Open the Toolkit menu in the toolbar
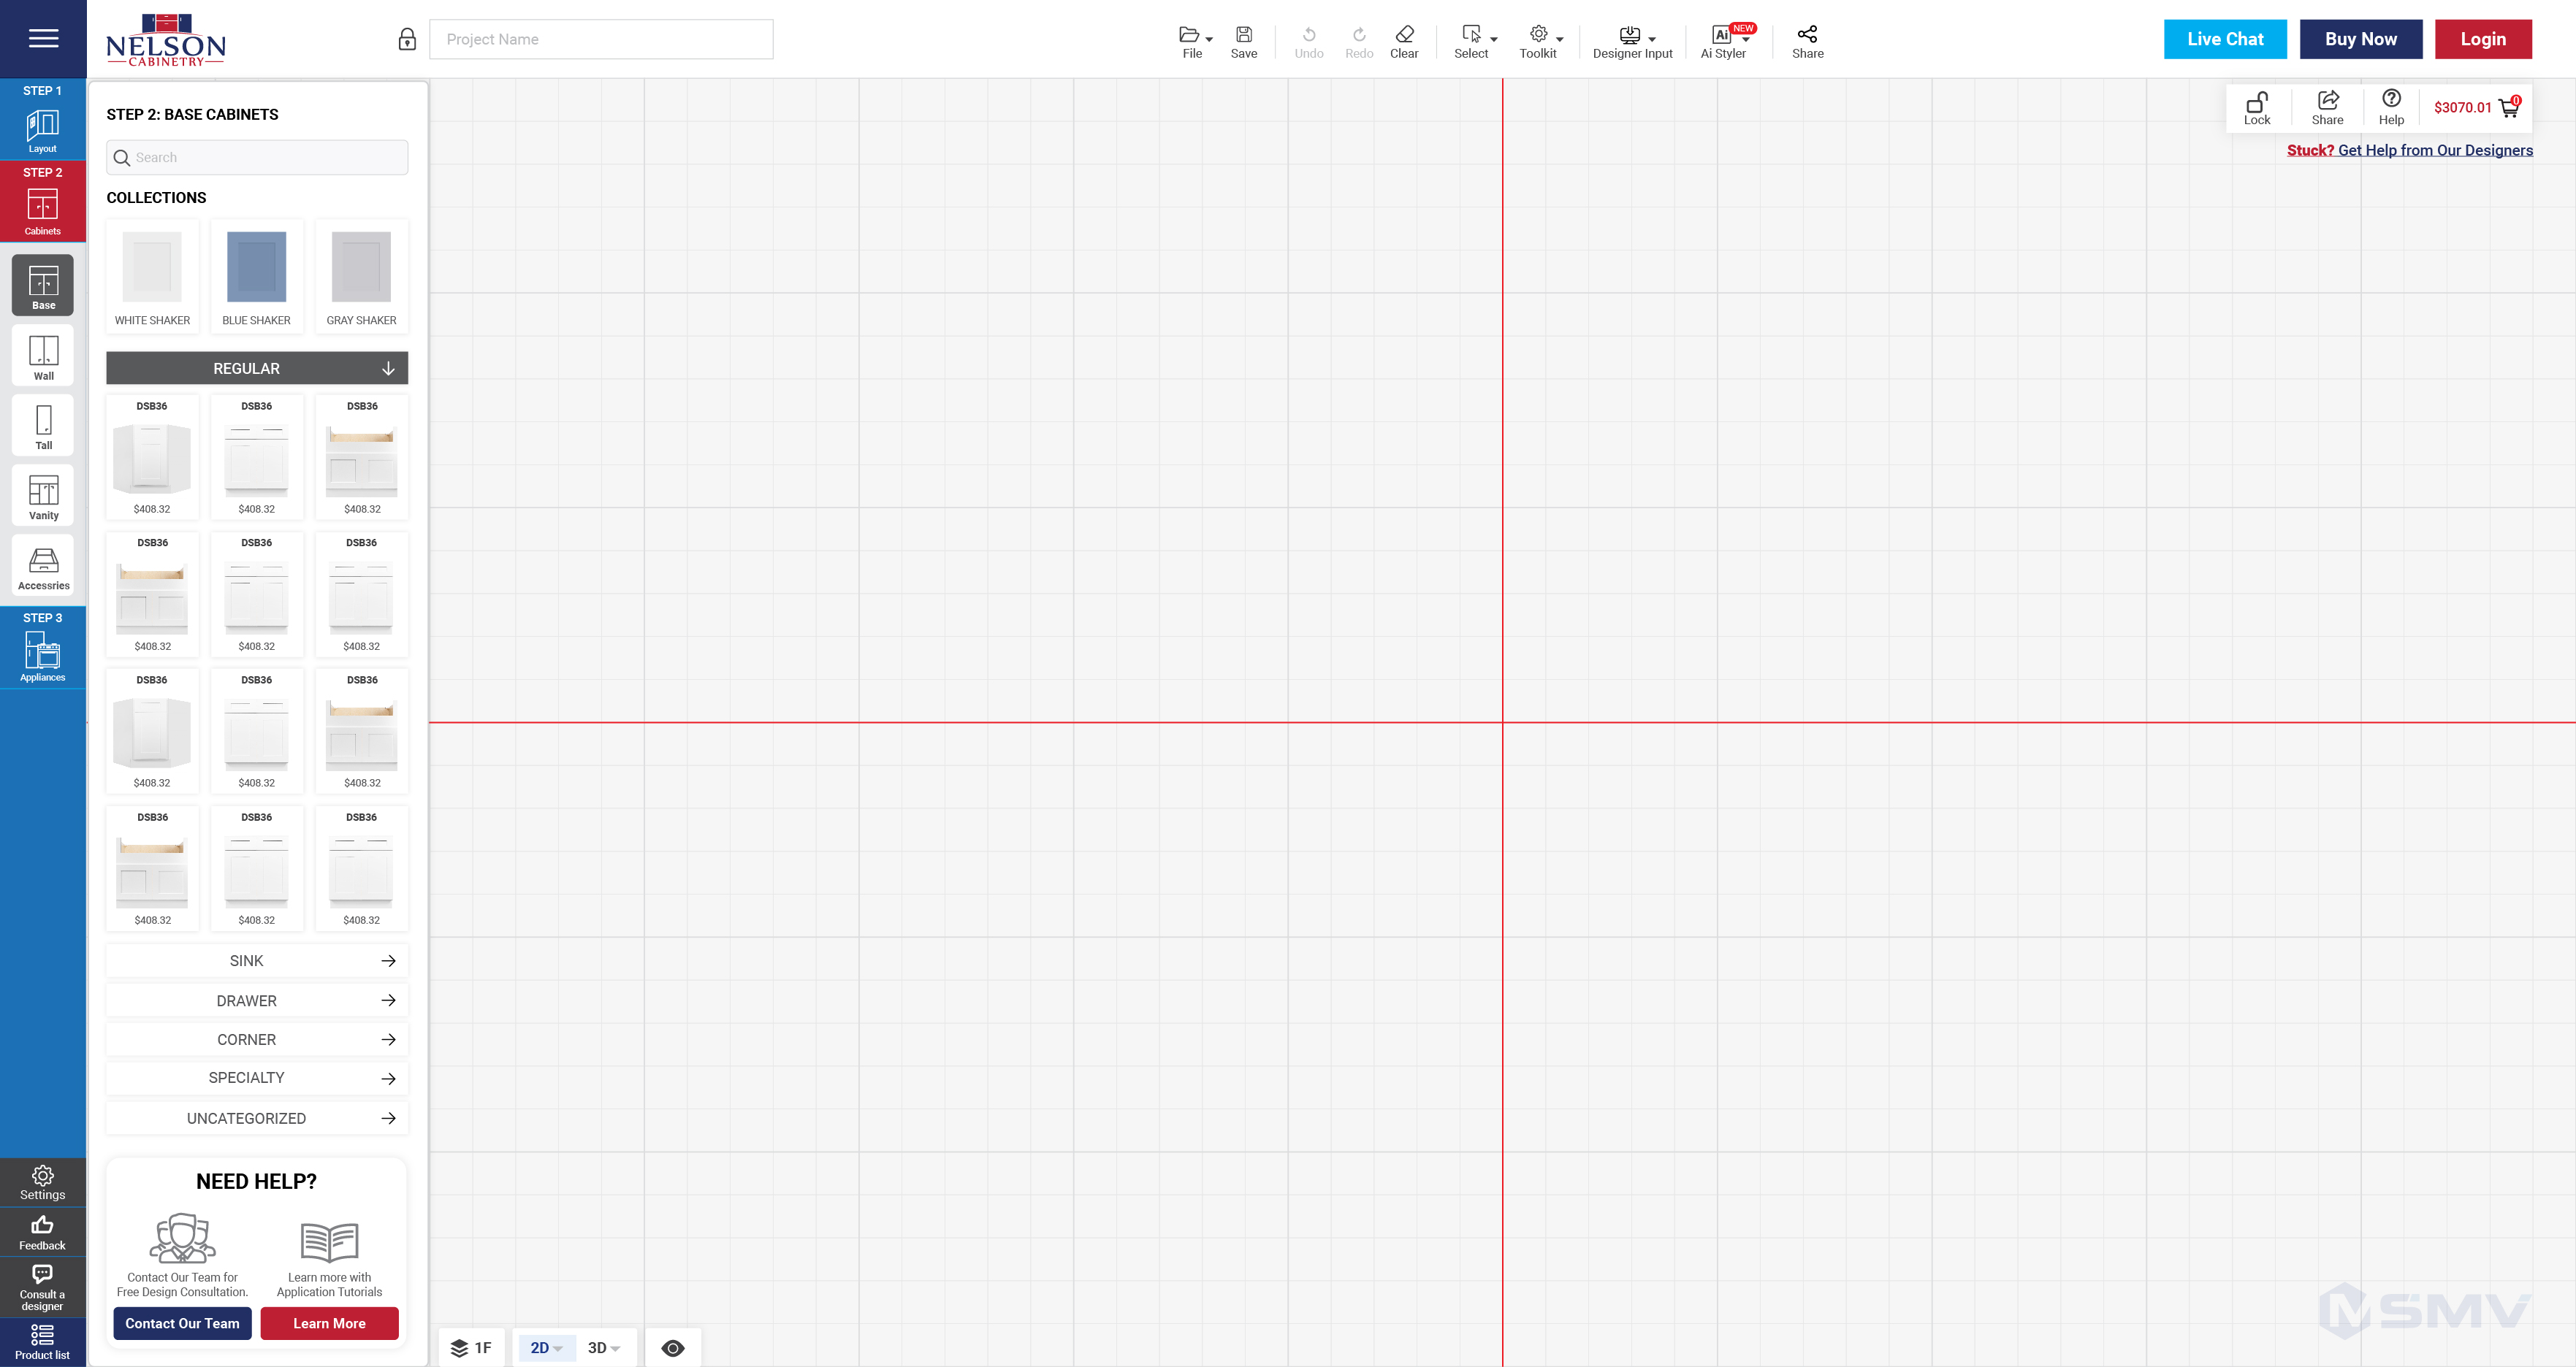 click(1538, 39)
